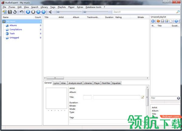Click the share arrow toolbar icon
The height and width of the screenshot is (131, 182).
[50, 12]
